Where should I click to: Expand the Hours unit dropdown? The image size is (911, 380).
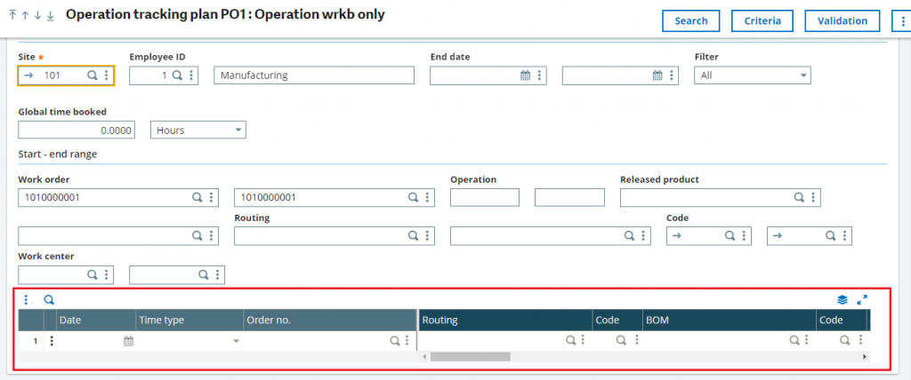(198, 131)
